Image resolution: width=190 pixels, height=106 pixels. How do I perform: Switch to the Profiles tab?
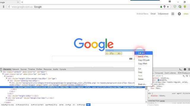pos(39,69)
